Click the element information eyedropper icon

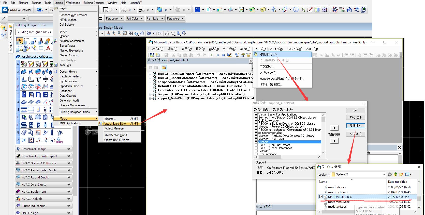point(4,18)
